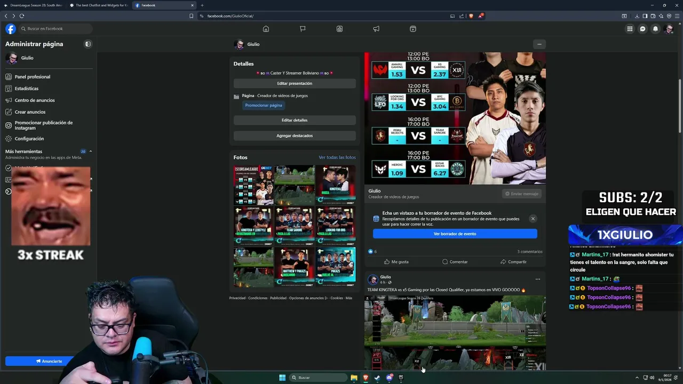Click Brave Shields lion icon
The image size is (683, 384).
(471, 16)
